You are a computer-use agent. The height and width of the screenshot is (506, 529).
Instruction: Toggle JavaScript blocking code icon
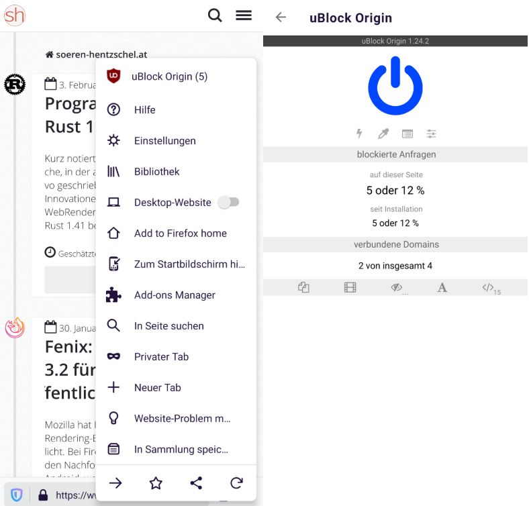[489, 288]
